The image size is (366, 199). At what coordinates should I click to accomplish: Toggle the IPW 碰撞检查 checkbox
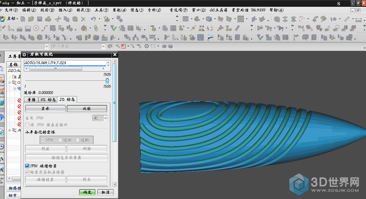pyautogui.click(x=27, y=166)
